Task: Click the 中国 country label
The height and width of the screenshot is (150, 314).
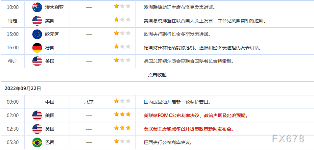Action: tap(50, 102)
